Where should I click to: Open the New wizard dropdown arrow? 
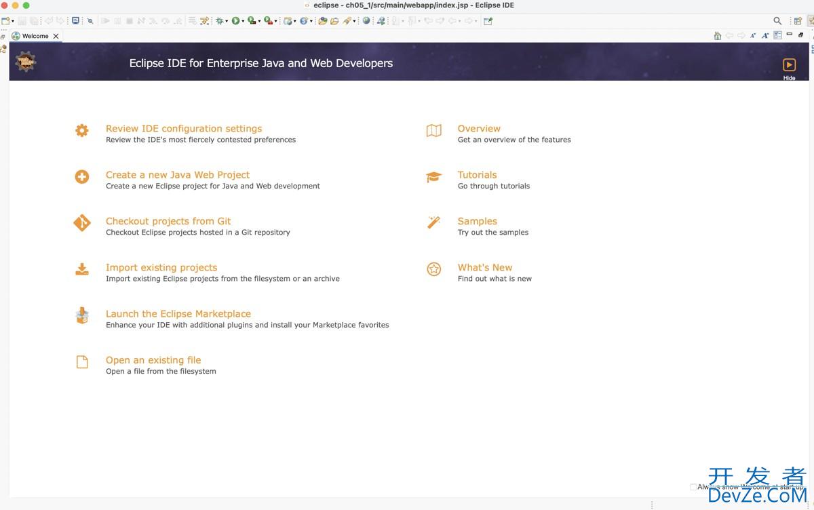point(13,22)
